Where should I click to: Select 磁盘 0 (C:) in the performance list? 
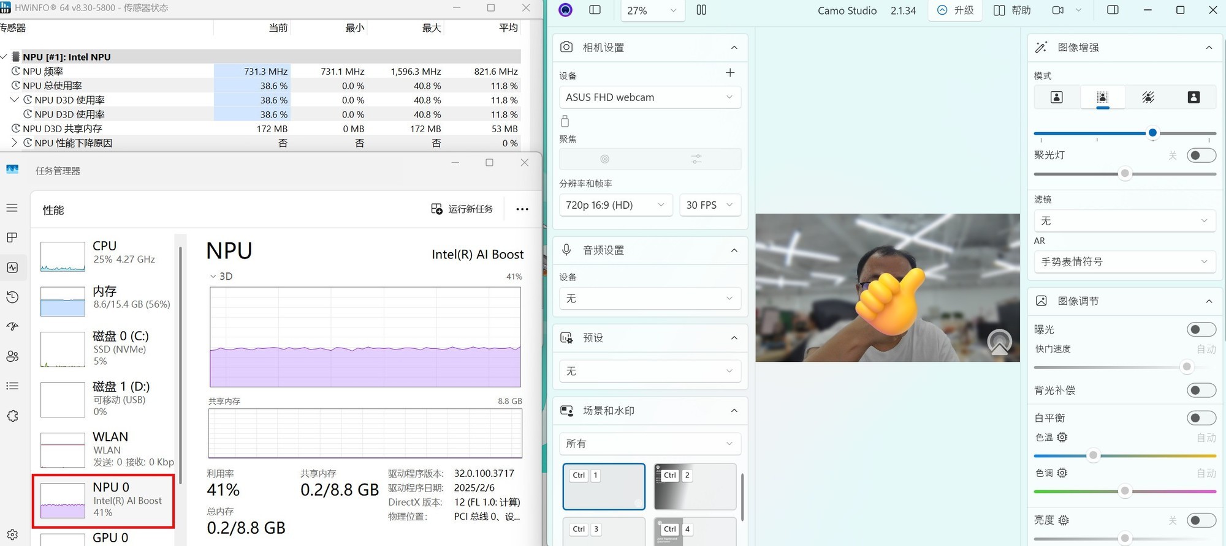tap(104, 348)
